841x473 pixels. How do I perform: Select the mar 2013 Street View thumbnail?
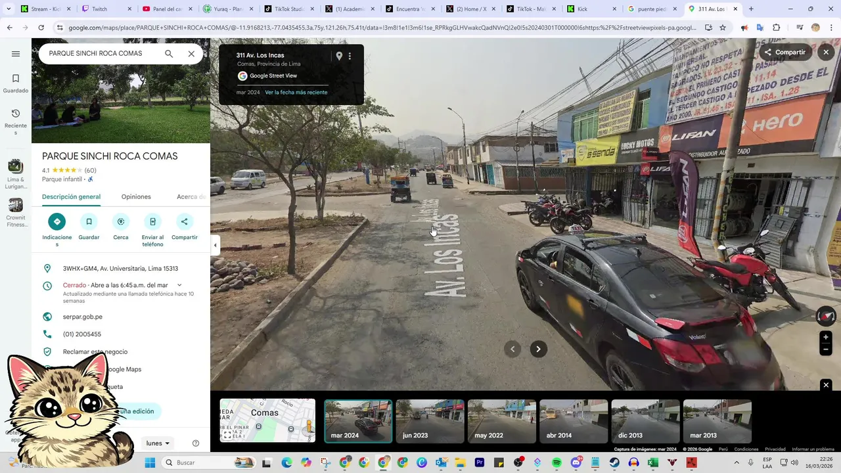point(717,421)
